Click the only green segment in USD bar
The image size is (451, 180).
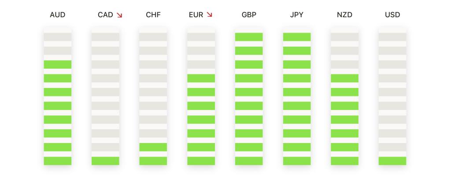tap(392, 161)
